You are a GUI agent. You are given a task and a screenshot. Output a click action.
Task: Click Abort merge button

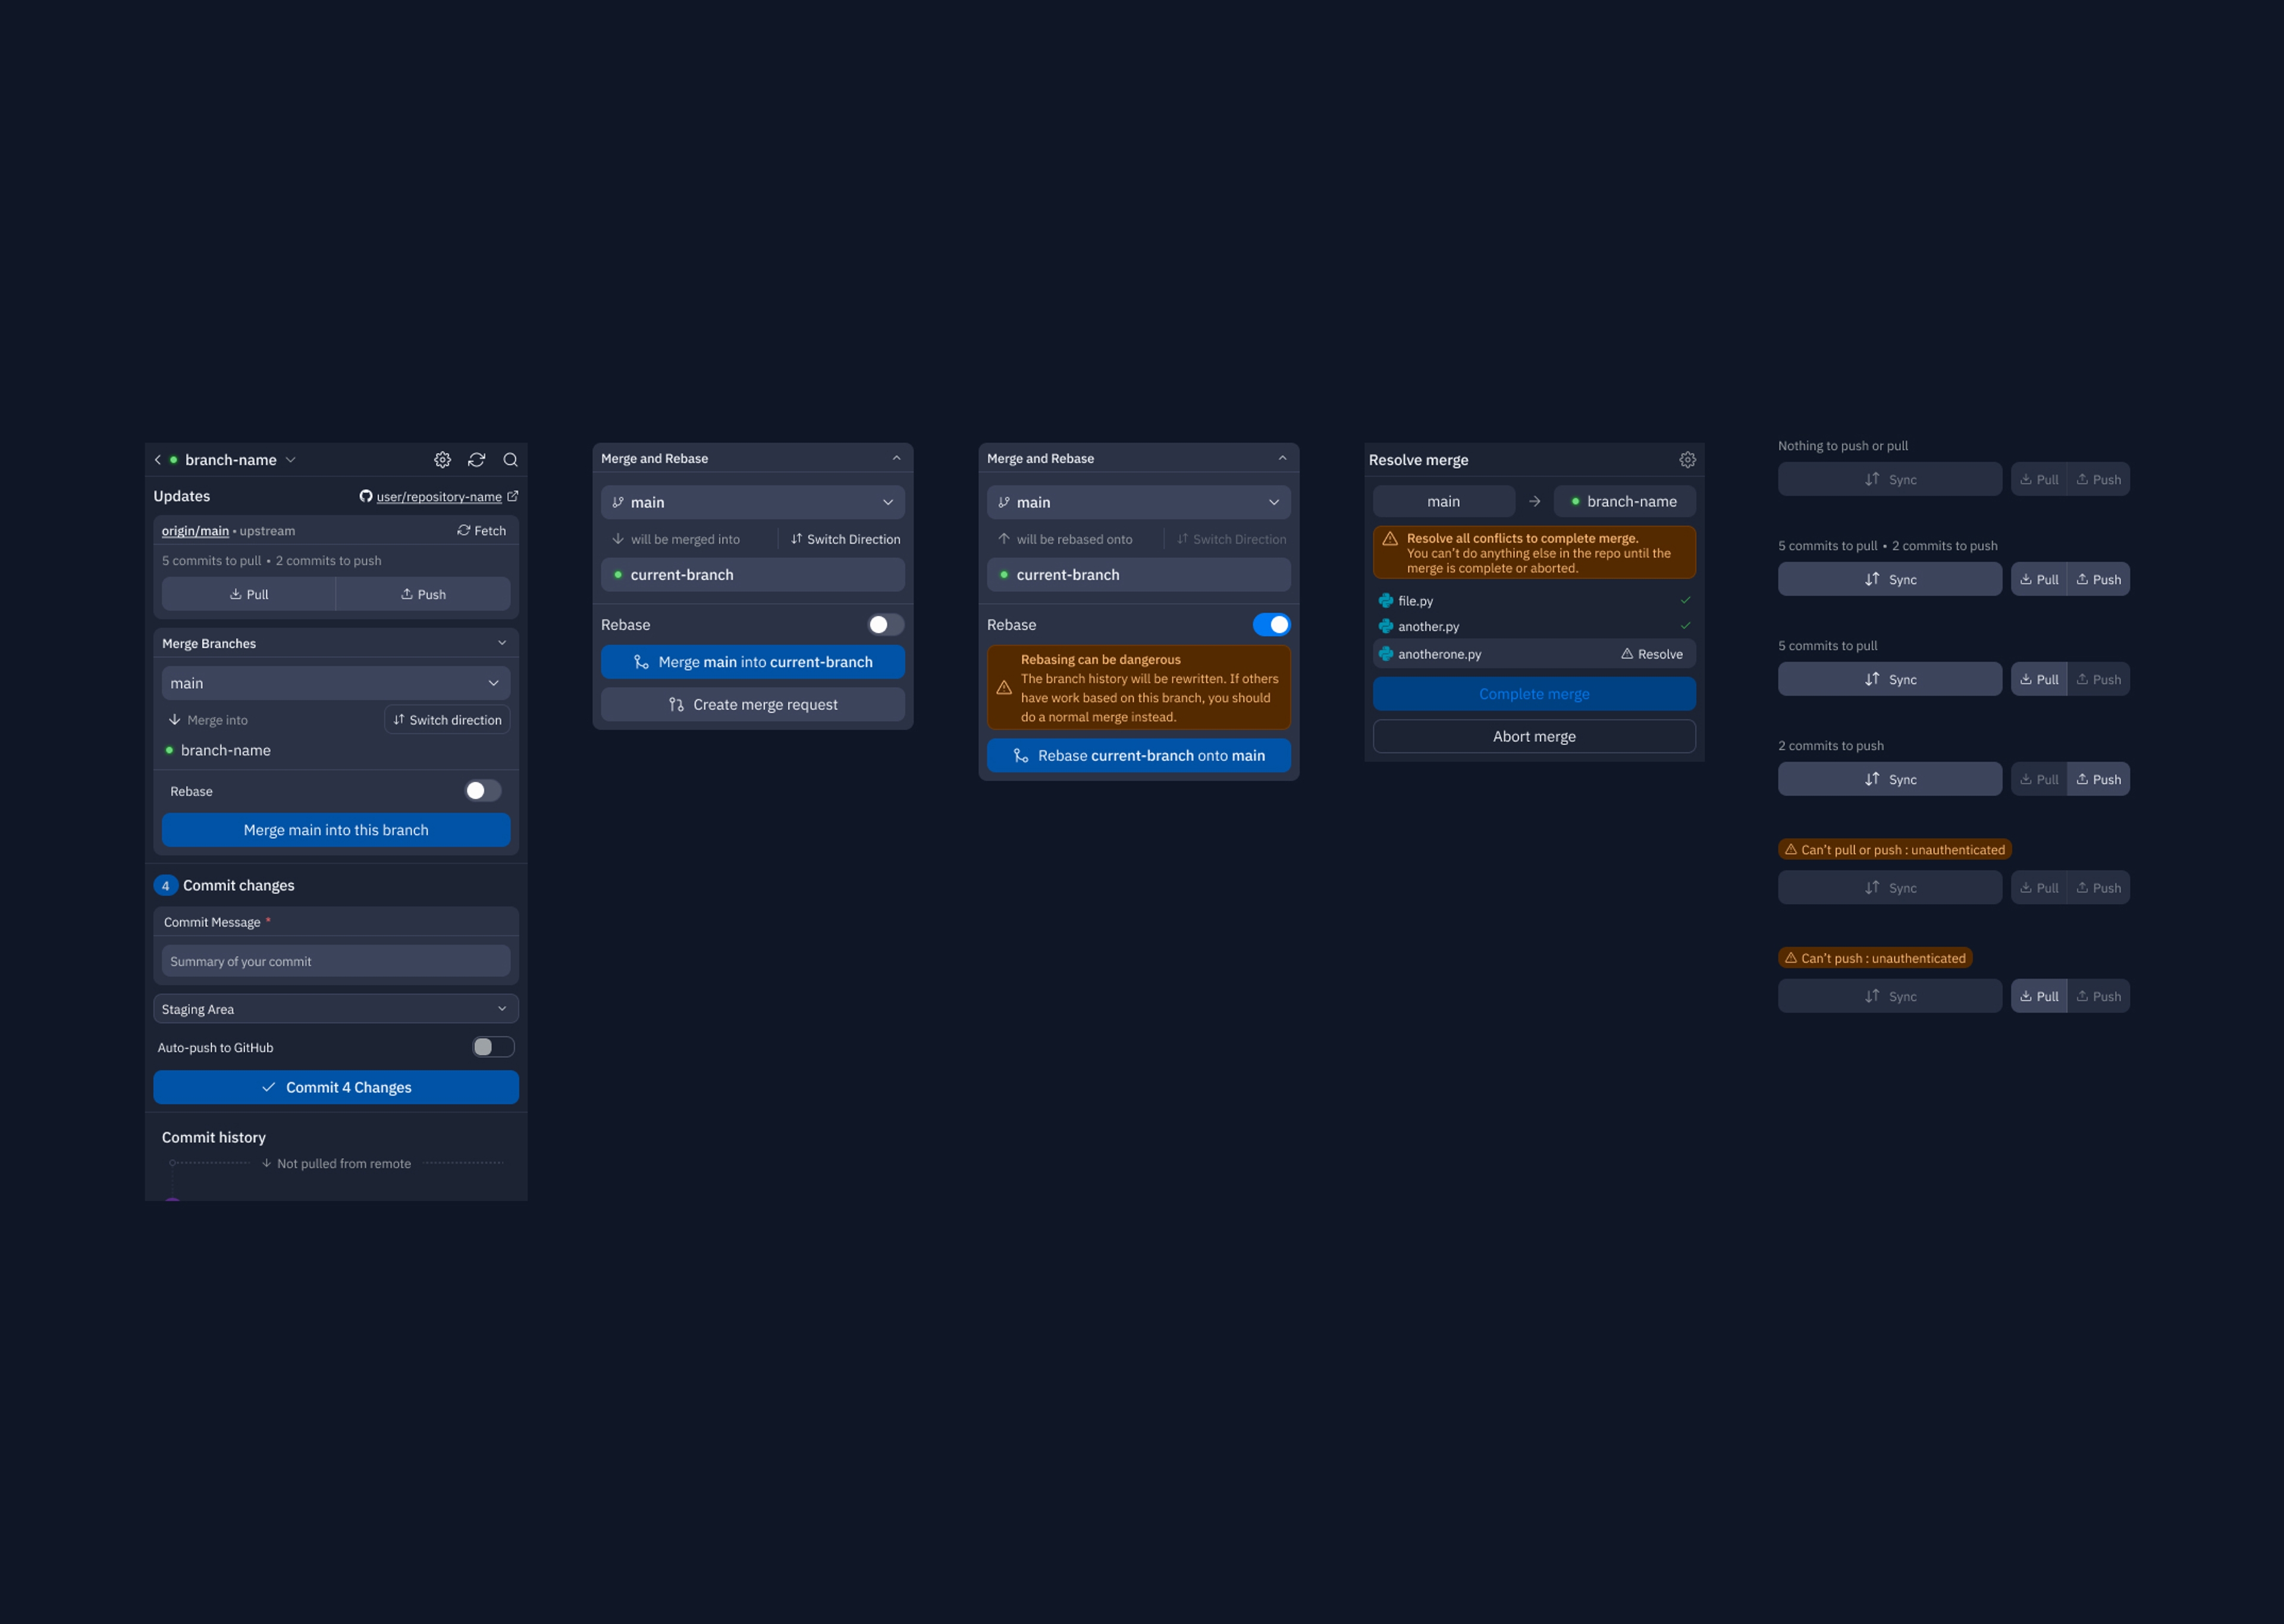pos(1533,736)
